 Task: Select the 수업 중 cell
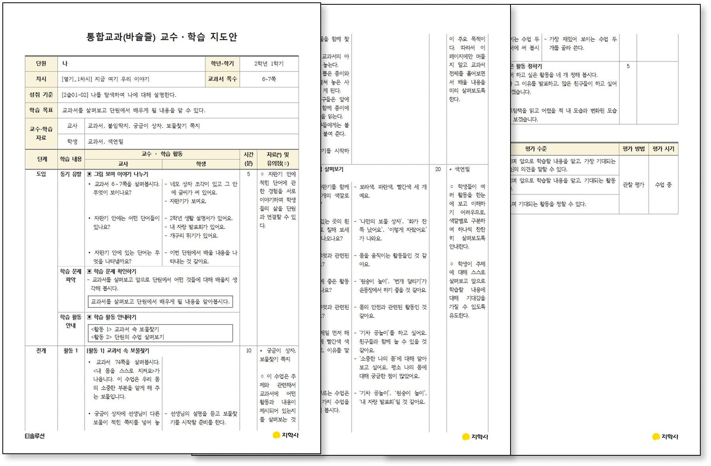coord(664,185)
